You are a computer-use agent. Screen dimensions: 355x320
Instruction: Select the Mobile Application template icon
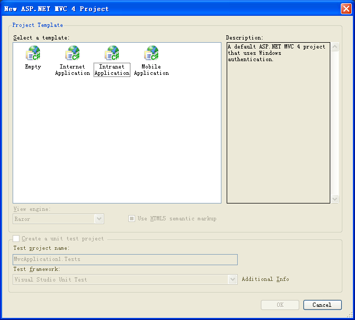pyautogui.click(x=151, y=53)
